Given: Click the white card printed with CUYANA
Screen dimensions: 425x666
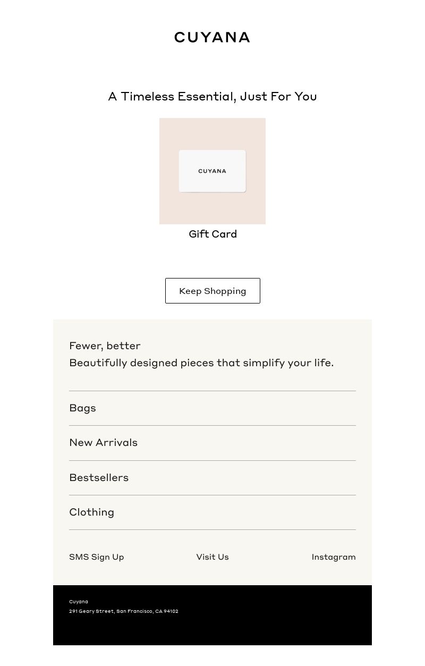Looking at the screenshot, I should [212, 171].
